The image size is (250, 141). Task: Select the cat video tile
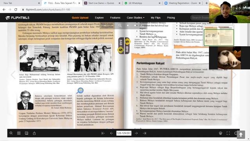229,58
